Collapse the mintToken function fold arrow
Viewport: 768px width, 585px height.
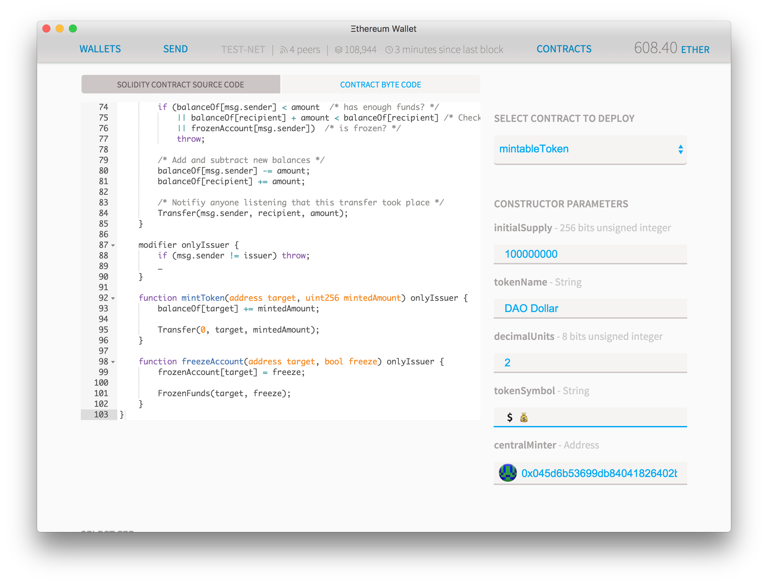(113, 298)
